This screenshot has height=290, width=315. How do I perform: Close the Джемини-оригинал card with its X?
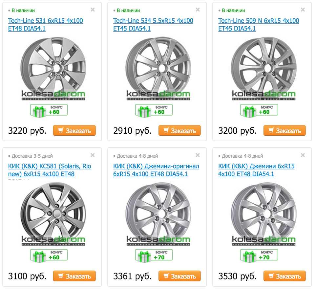tap(198, 155)
